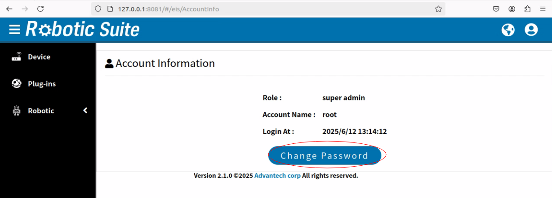Go back using browser back arrow
The width and height of the screenshot is (552, 198).
pos(9,9)
